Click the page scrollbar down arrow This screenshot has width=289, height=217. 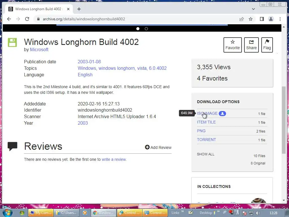[x=284, y=200]
